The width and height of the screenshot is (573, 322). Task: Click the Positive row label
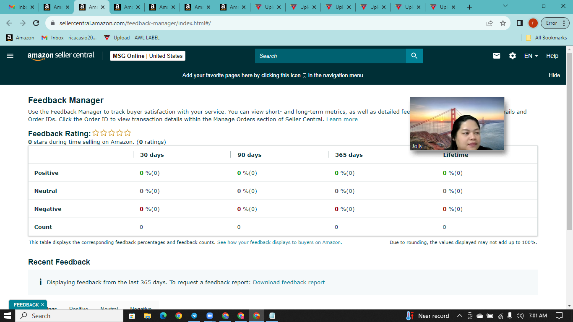tap(46, 173)
